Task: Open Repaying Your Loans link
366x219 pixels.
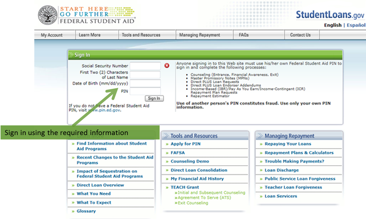Action: pos(288,144)
